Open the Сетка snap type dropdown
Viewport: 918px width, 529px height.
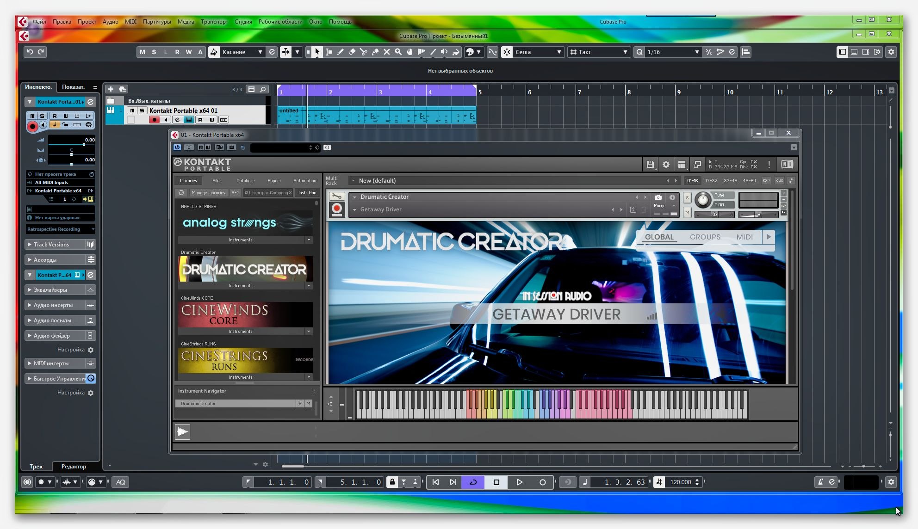[538, 52]
